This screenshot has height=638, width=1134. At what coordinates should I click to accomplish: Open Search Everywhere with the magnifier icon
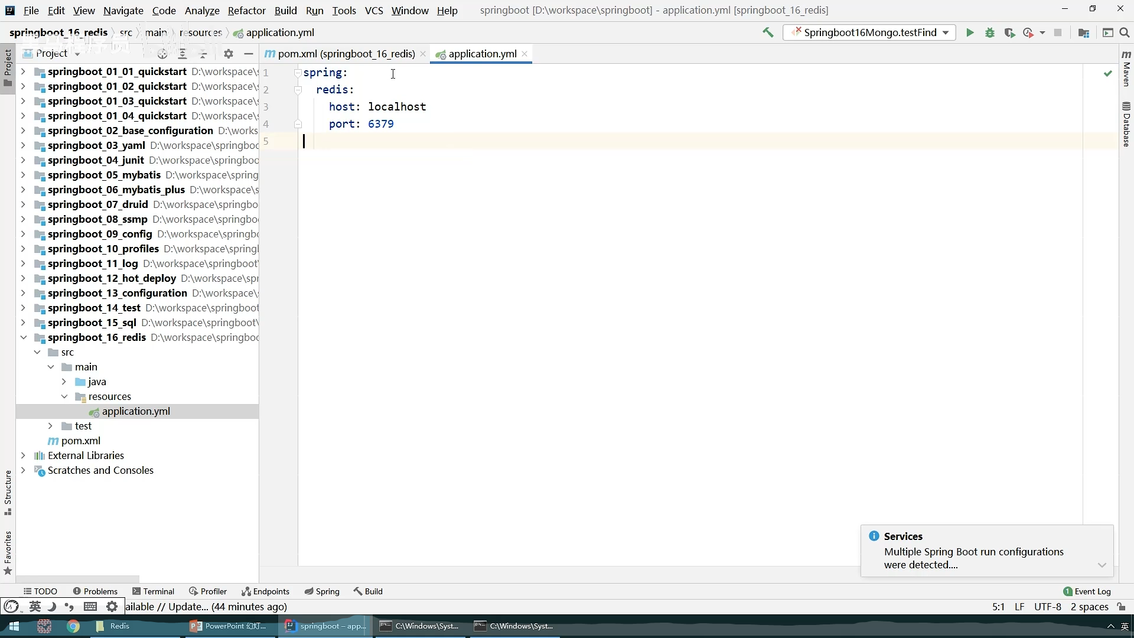coord(1125,32)
